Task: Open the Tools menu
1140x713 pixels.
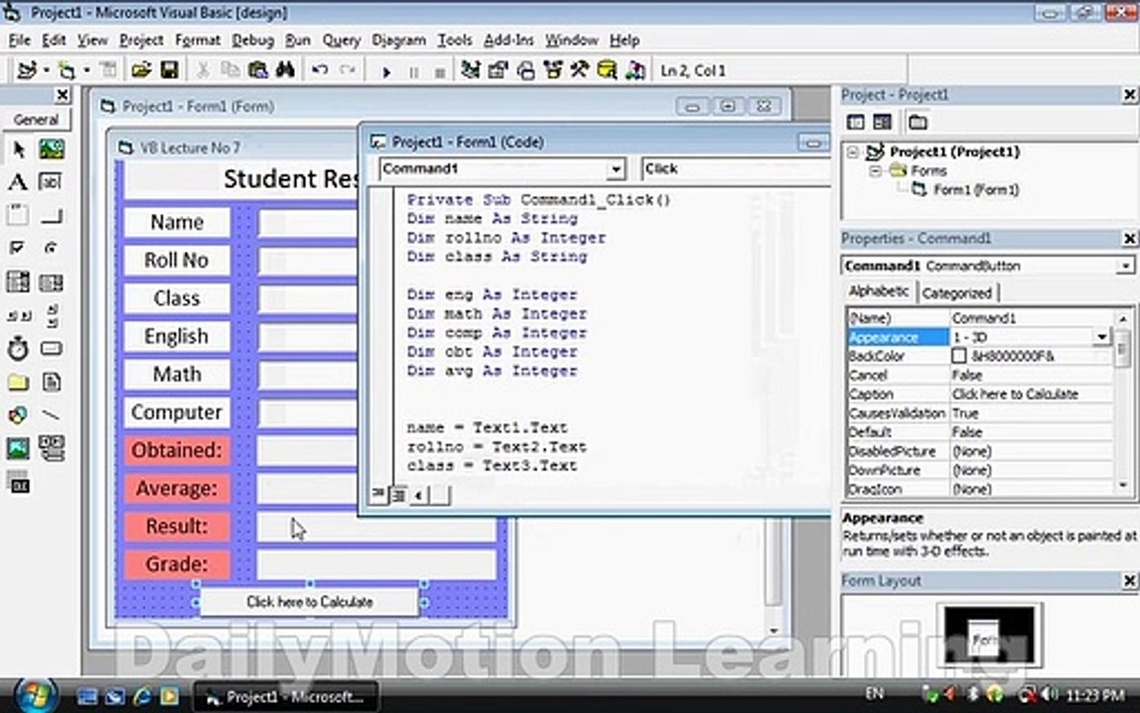Action: tap(454, 40)
